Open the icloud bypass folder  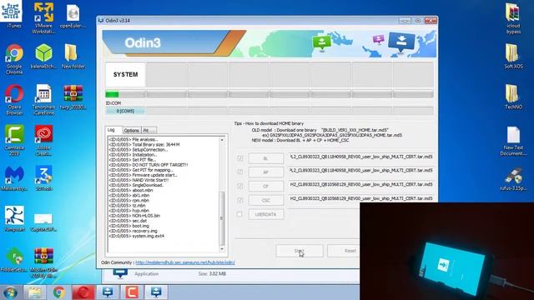(513, 18)
